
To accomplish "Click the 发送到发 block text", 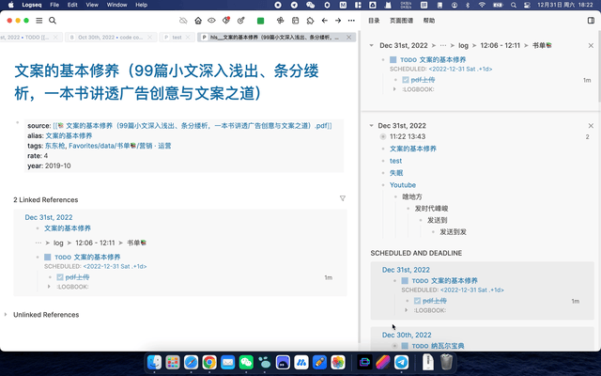I will 453,232.
